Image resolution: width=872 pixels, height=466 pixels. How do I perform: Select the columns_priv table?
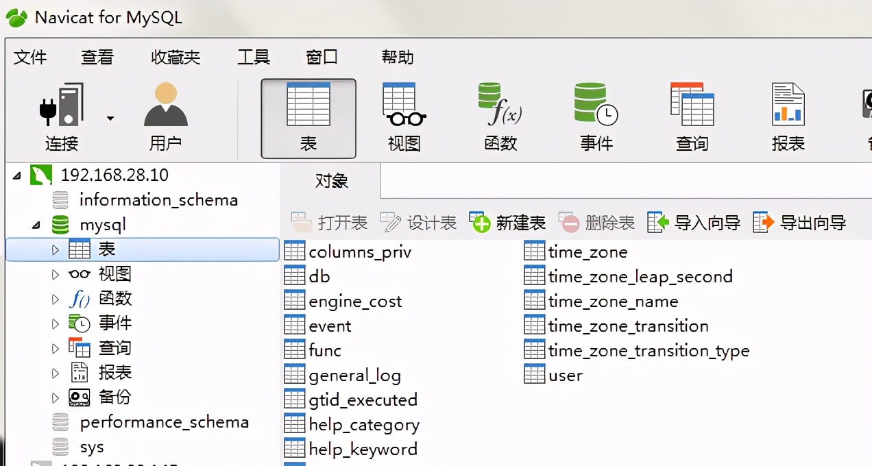360,252
